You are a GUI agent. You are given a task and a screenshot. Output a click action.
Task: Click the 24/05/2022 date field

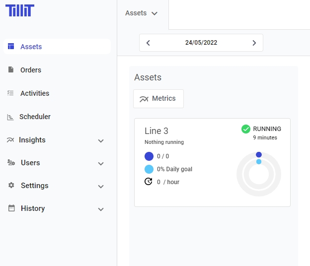[x=201, y=43]
